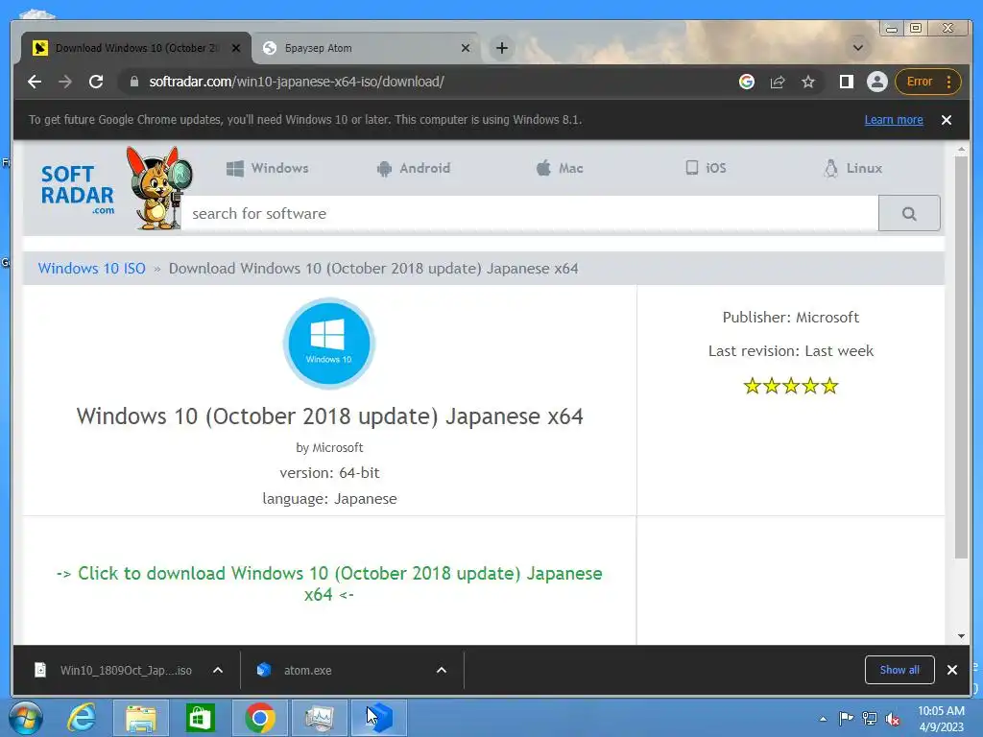Click the version: 64-bit text
Image resolution: width=983 pixels, height=737 pixels.
tap(329, 472)
